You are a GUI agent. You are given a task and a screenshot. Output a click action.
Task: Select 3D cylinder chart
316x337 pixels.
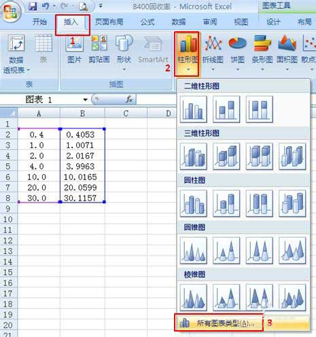[292, 204]
